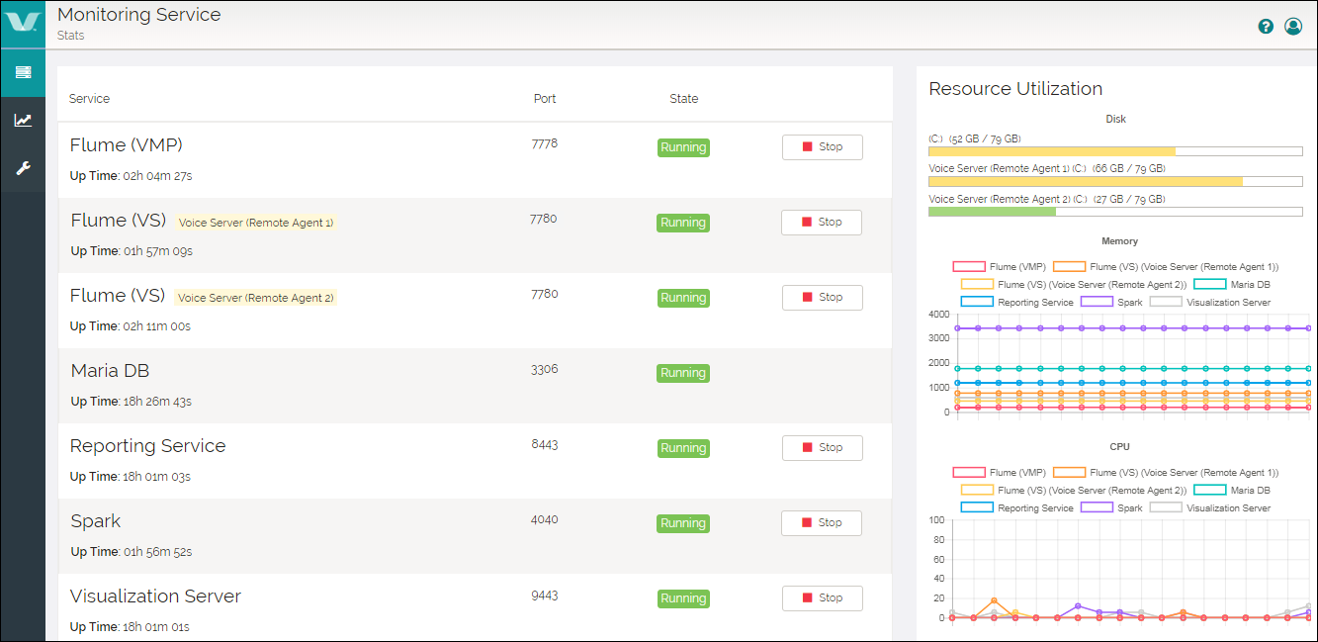Stop Flume (VS) on Remote Agent 2
Image resolution: width=1318 pixels, height=642 pixels.
click(822, 297)
